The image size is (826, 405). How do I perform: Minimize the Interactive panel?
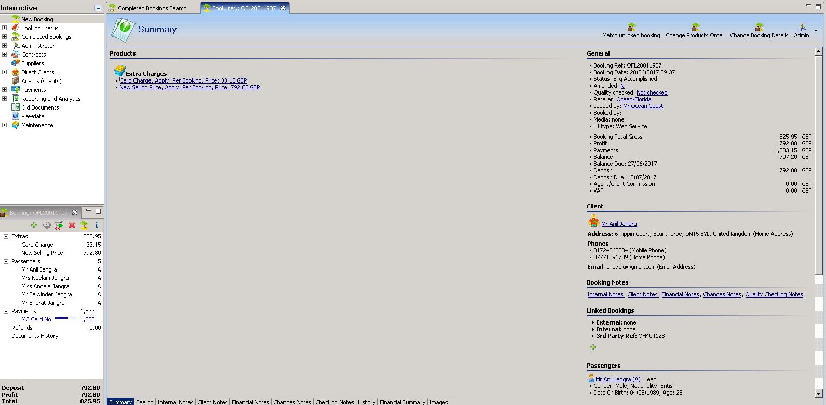tap(98, 8)
